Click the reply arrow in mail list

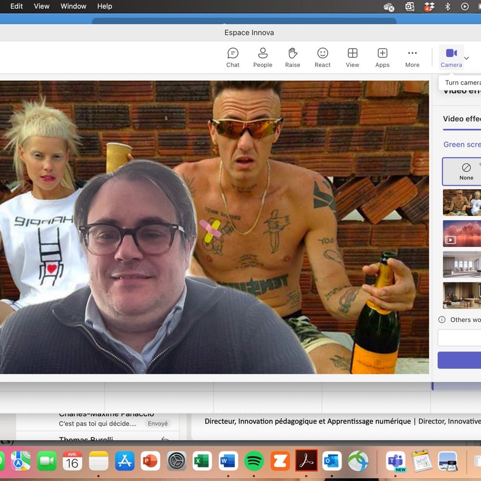[x=165, y=439]
